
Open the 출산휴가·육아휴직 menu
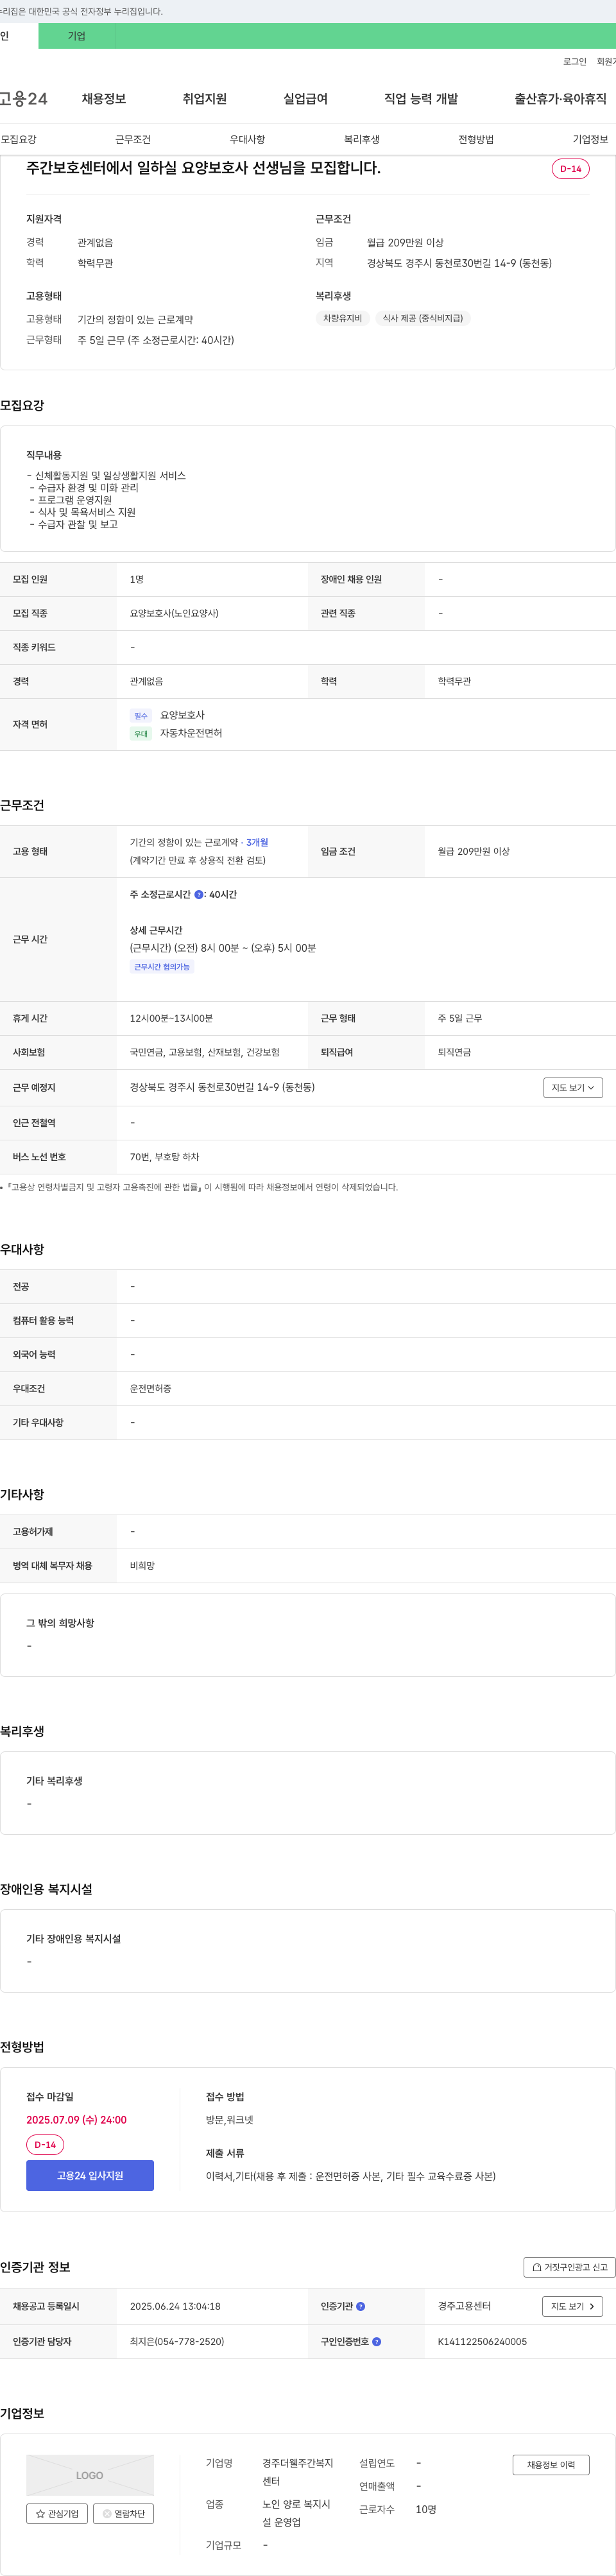pyautogui.click(x=561, y=99)
